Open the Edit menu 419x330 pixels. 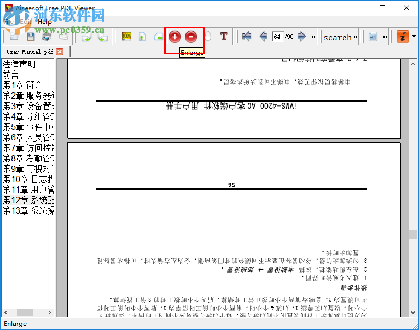(x=25, y=22)
